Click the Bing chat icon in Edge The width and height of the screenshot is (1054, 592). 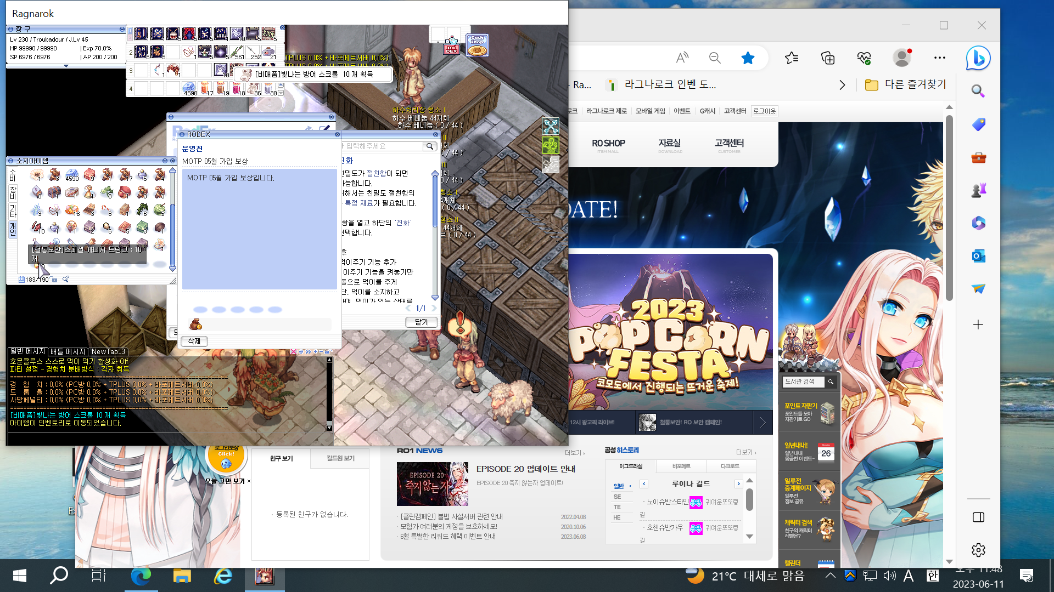978,58
